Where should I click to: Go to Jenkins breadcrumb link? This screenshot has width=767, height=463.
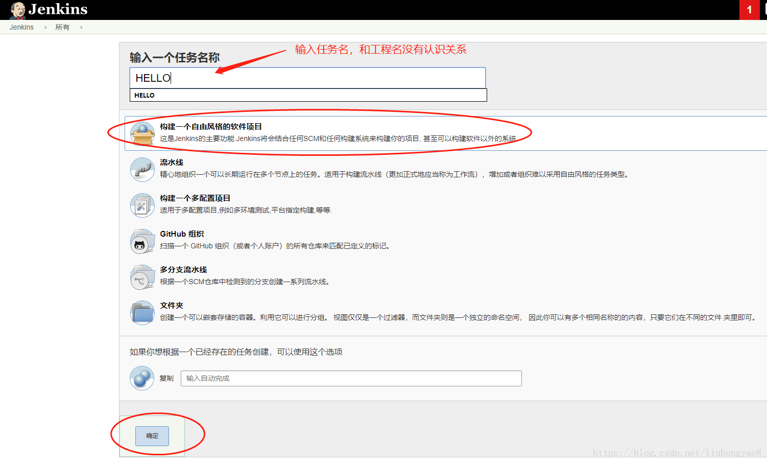pos(21,27)
